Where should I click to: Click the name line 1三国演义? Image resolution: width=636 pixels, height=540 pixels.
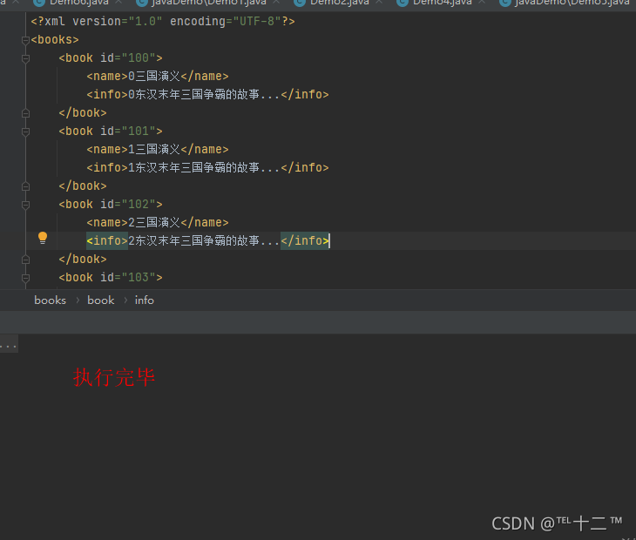tap(158, 149)
